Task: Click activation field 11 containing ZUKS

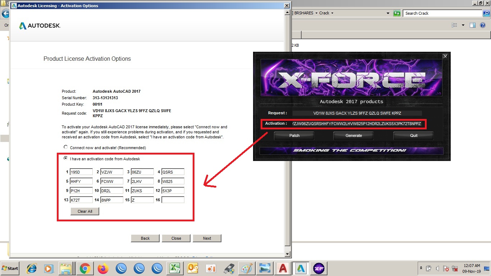Action: 142,191
